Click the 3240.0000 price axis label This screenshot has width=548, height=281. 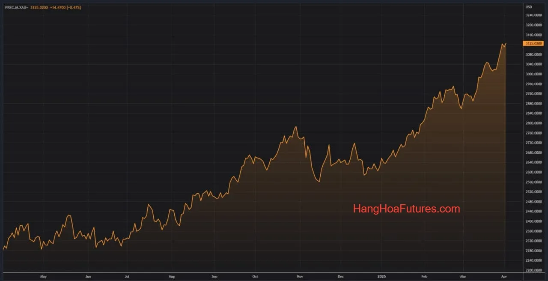pyautogui.click(x=533, y=15)
